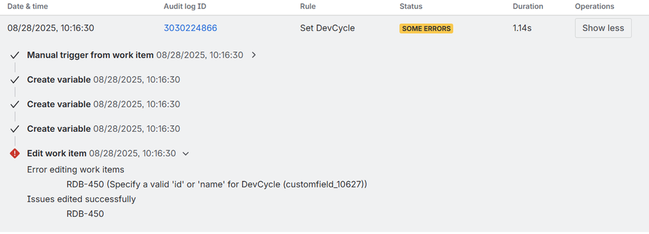Select the Audit log ID column header

184,6
